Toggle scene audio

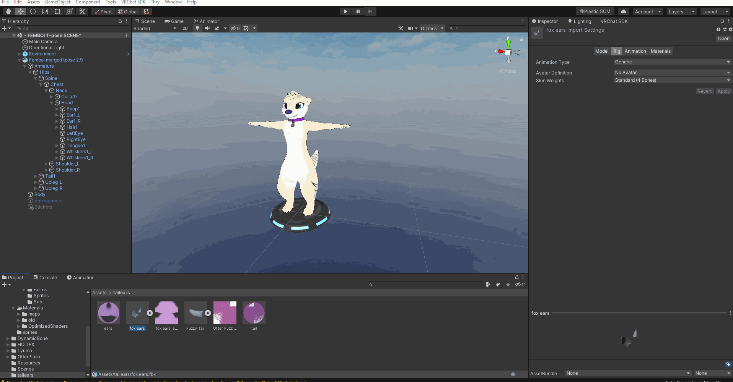(x=207, y=28)
